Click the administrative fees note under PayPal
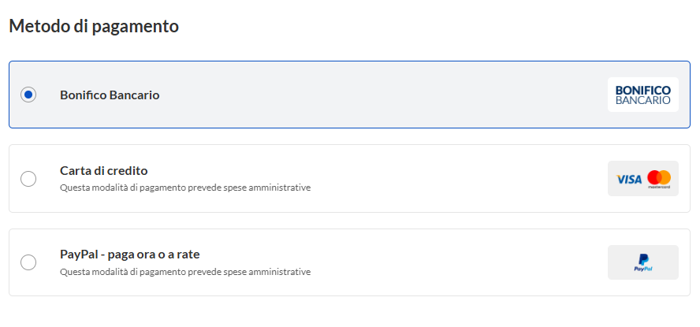The height and width of the screenshot is (327, 700). click(x=184, y=272)
